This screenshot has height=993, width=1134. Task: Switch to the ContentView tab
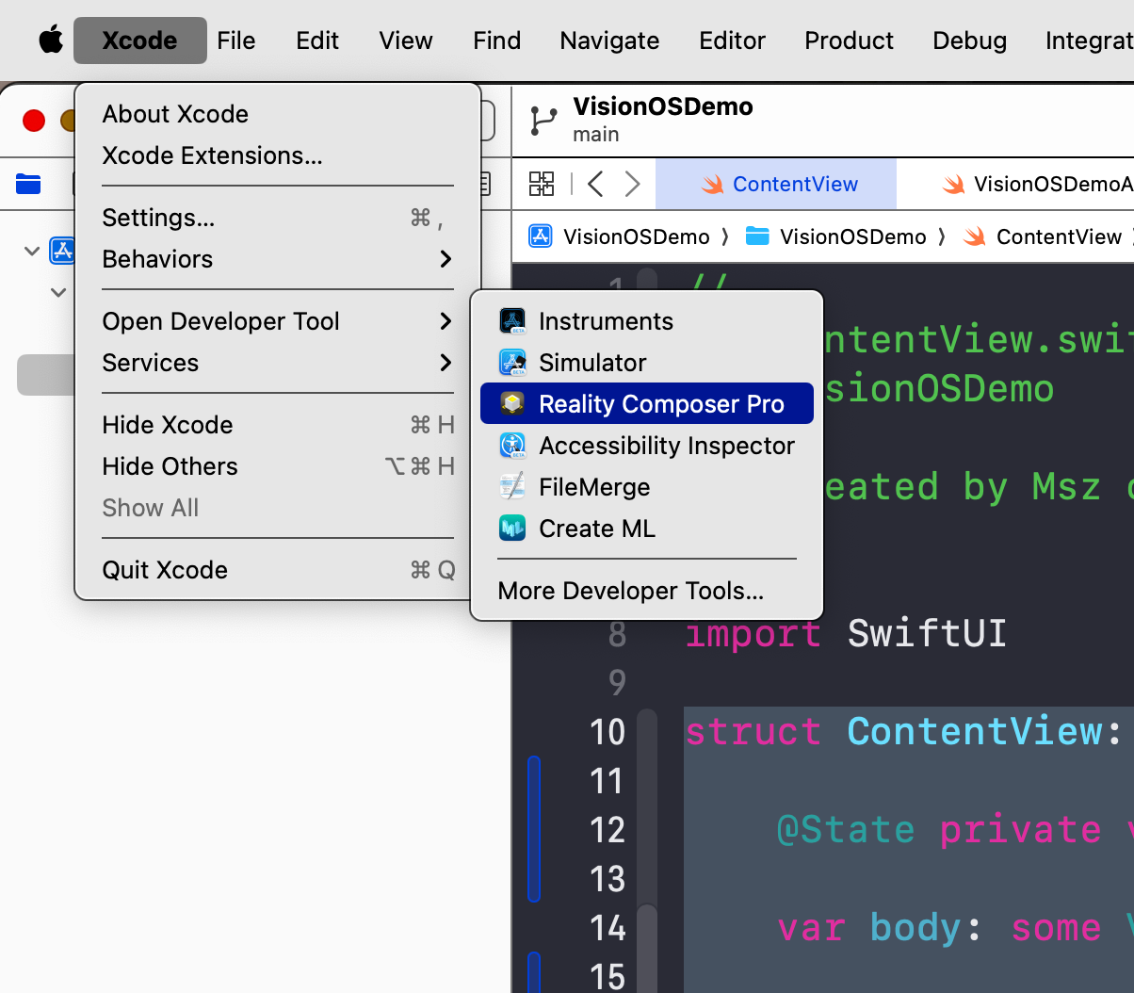pos(776,184)
